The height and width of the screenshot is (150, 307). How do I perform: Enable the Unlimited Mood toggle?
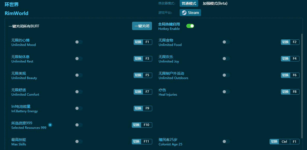point(79,42)
